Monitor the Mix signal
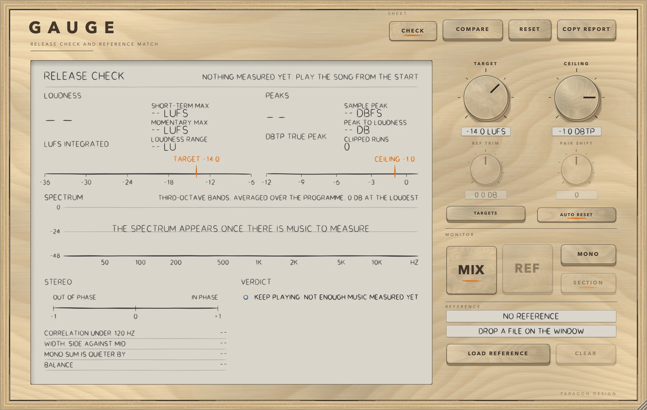The height and width of the screenshot is (410, 647). click(471, 270)
